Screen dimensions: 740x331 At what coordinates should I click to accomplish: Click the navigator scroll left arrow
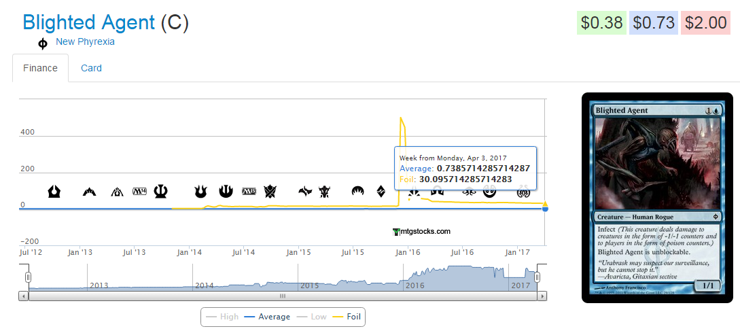tap(24, 296)
